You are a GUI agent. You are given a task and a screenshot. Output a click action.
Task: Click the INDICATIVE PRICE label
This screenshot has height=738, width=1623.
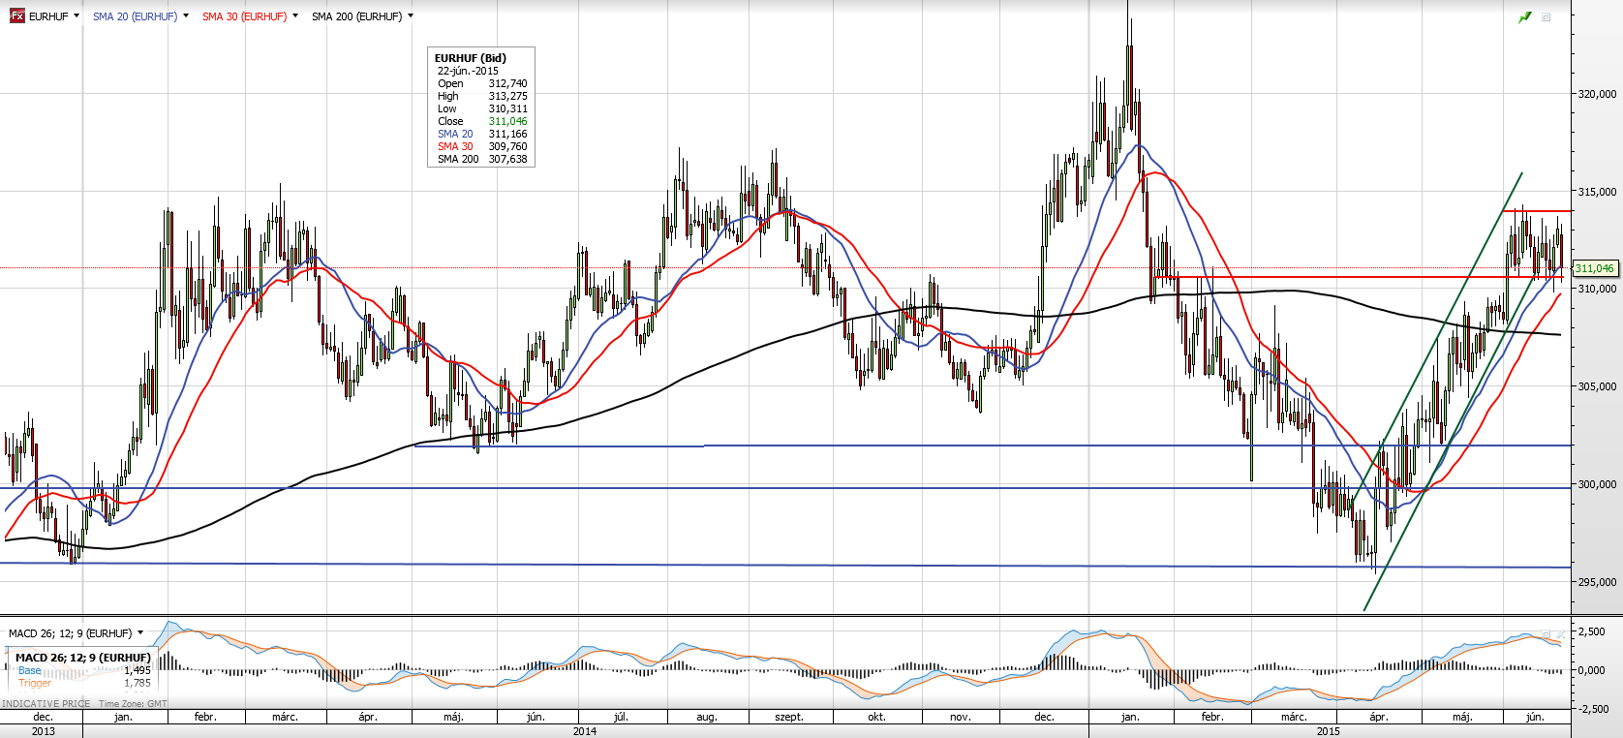click(x=46, y=704)
